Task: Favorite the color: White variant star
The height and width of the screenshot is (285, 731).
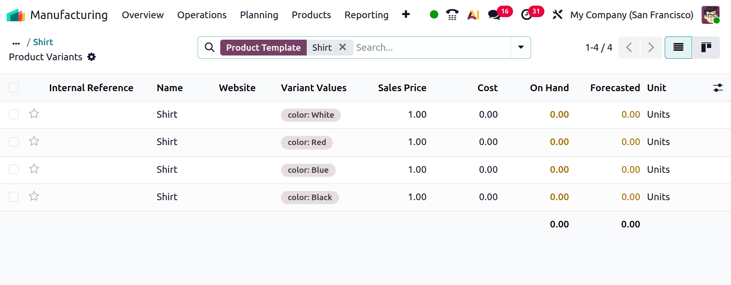Action: pos(34,114)
